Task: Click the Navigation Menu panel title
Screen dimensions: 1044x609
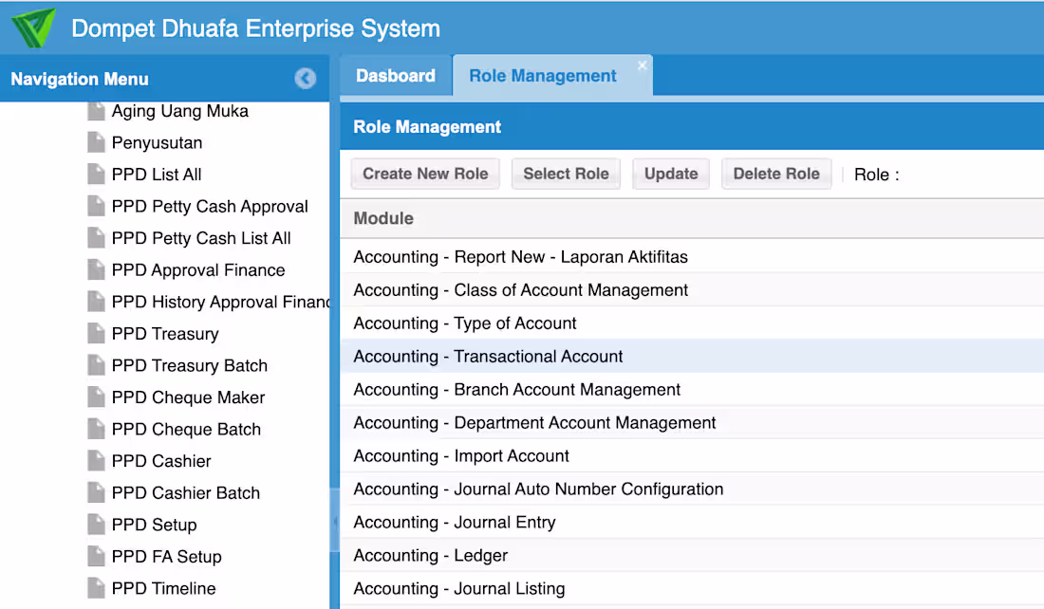Action: 80,79
